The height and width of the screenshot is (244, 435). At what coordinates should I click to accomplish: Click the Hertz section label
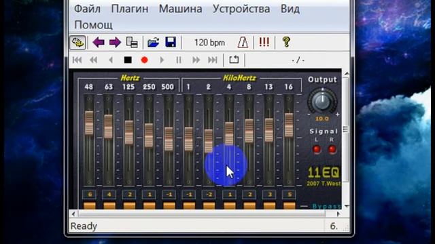[x=130, y=78]
